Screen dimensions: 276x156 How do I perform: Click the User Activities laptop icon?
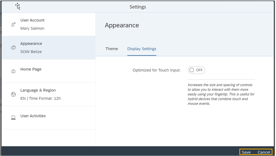click(13, 118)
